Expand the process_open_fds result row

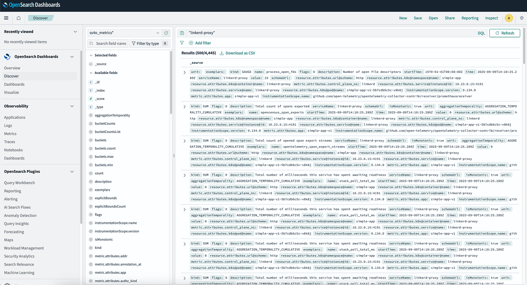click(184, 72)
